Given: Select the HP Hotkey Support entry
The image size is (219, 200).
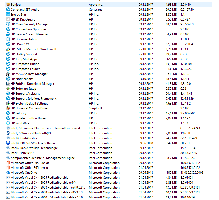Looking at the screenshot, I should tap(109, 54).
